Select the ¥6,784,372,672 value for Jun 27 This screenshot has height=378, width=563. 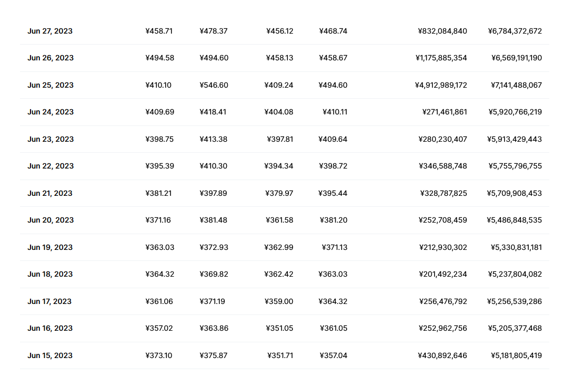pyautogui.click(x=515, y=31)
